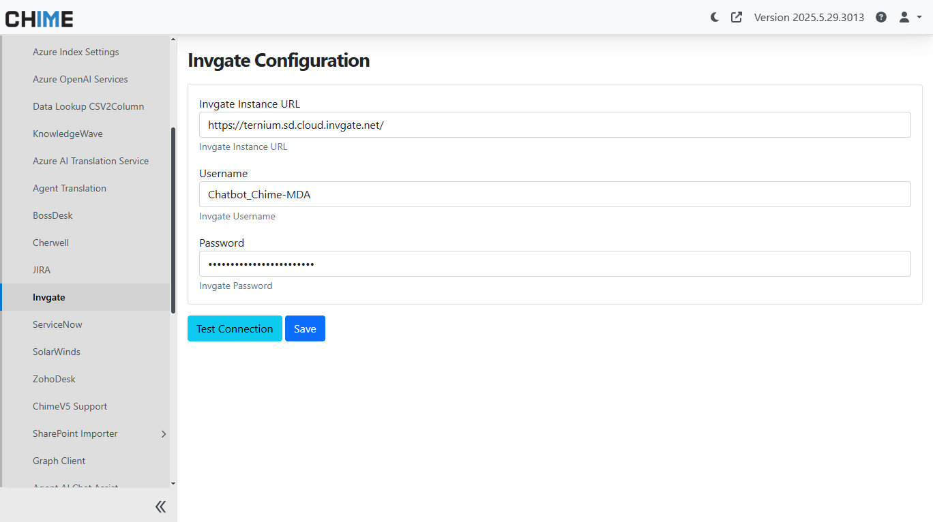Open ServiceNow configuration
933x522 pixels.
point(57,325)
